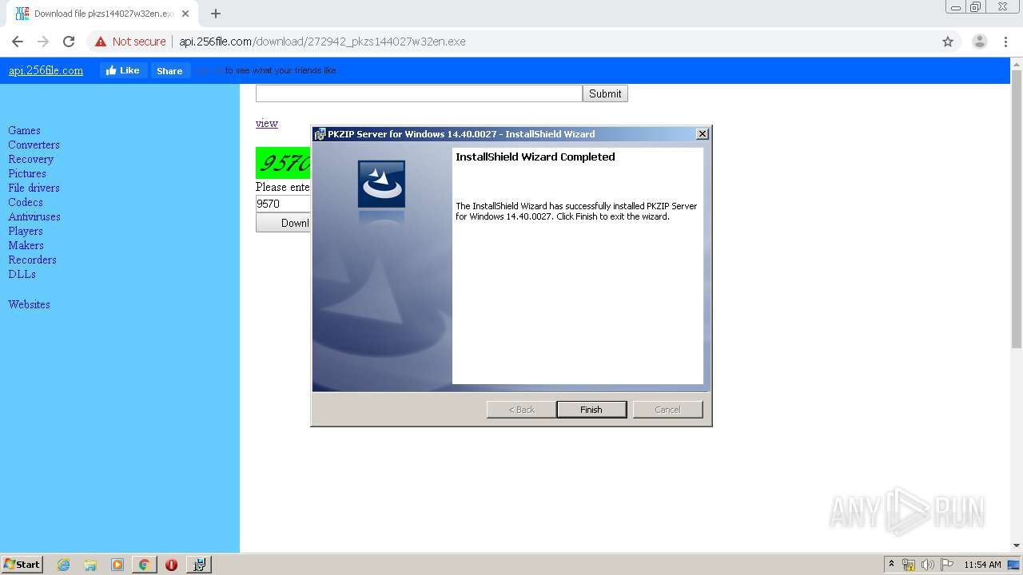
Task: Switch to Chrome on the taskbar
Action: 144,565
